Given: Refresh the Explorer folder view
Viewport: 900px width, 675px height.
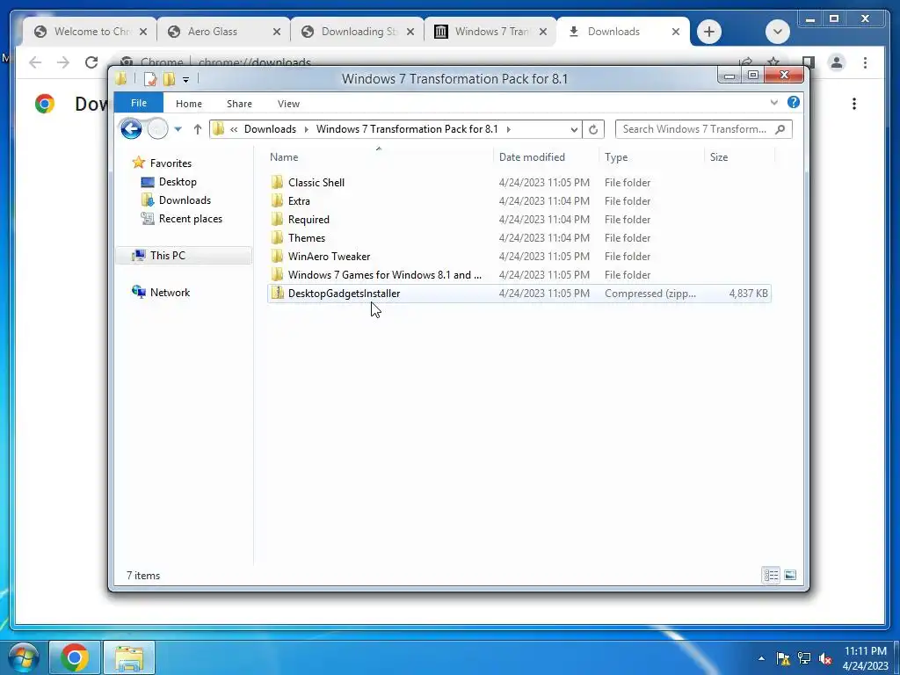Looking at the screenshot, I should tap(593, 129).
